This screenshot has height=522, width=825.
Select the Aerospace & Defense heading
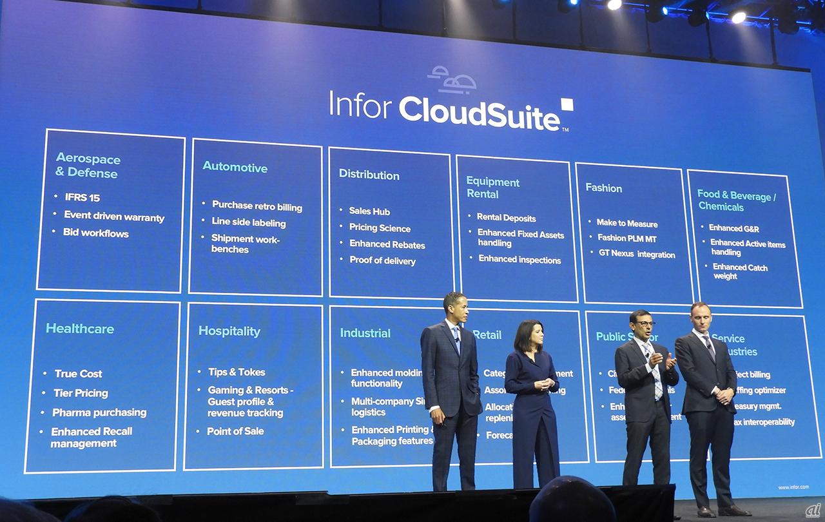pyautogui.click(x=88, y=166)
